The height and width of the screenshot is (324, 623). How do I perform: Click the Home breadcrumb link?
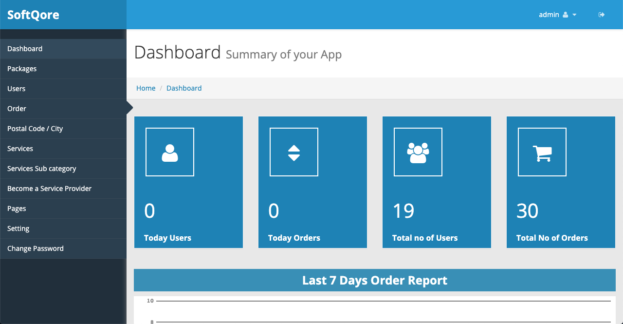click(x=146, y=88)
